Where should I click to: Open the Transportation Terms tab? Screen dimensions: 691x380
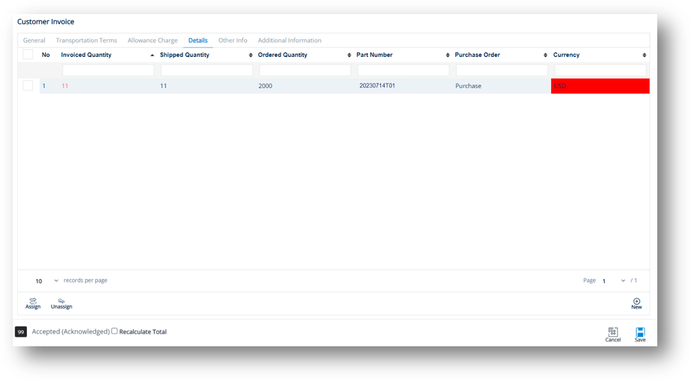tap(87, 40)
